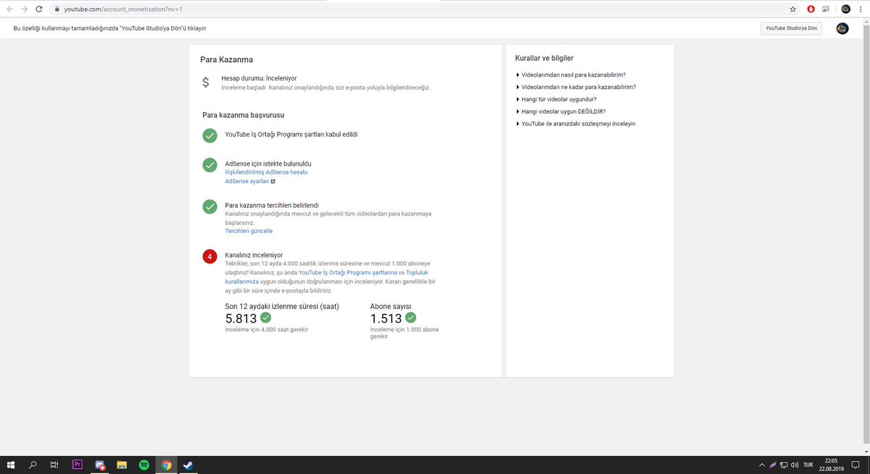Open network status tray icon
This screenshot has height=474, width=870.
pyautogui.click(x=784, y=465)
